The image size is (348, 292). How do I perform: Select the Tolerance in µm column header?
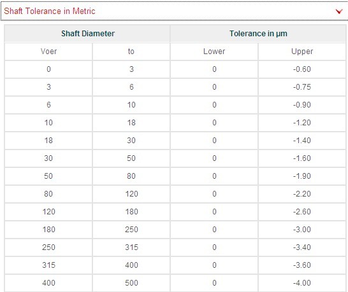[x=258, y=34]
